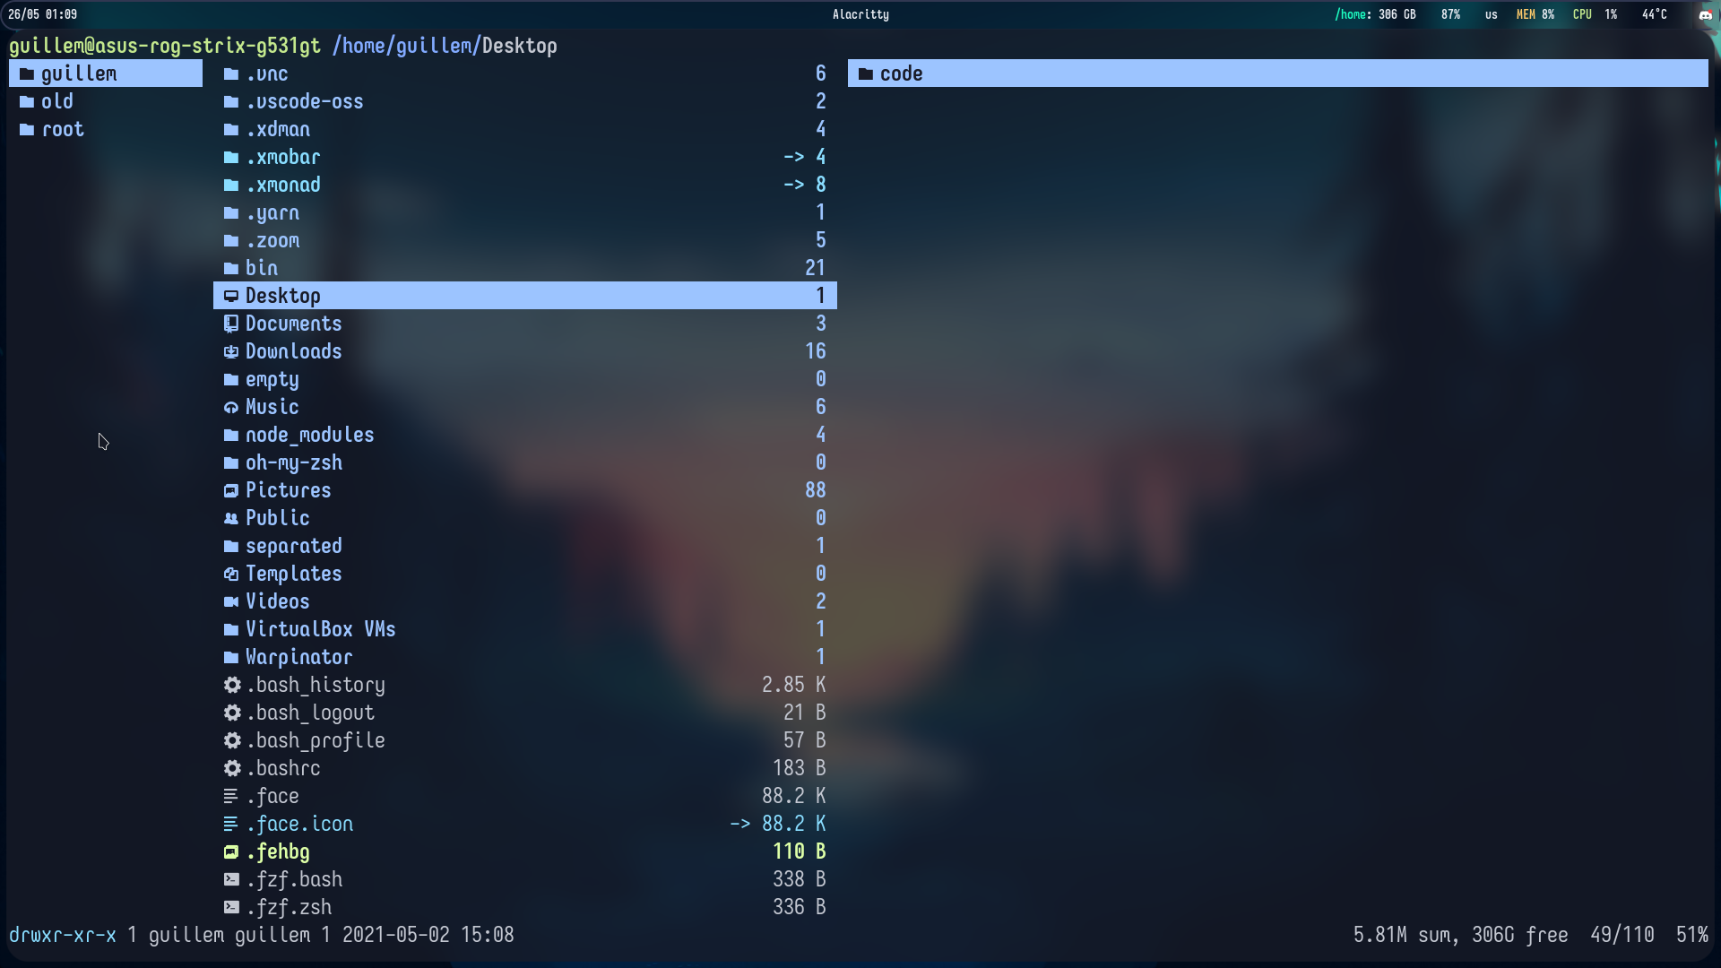The width and height of the screenshot is (1721, 968).
Task: Click the Pictures folder image icon
Action: tap(231, 491)
